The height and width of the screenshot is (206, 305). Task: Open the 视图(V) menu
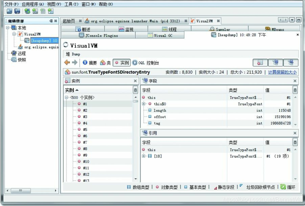[x=54, y=4]
